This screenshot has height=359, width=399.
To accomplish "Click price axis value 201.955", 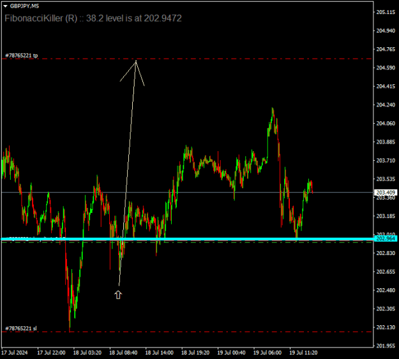I will tap(386, 346).
